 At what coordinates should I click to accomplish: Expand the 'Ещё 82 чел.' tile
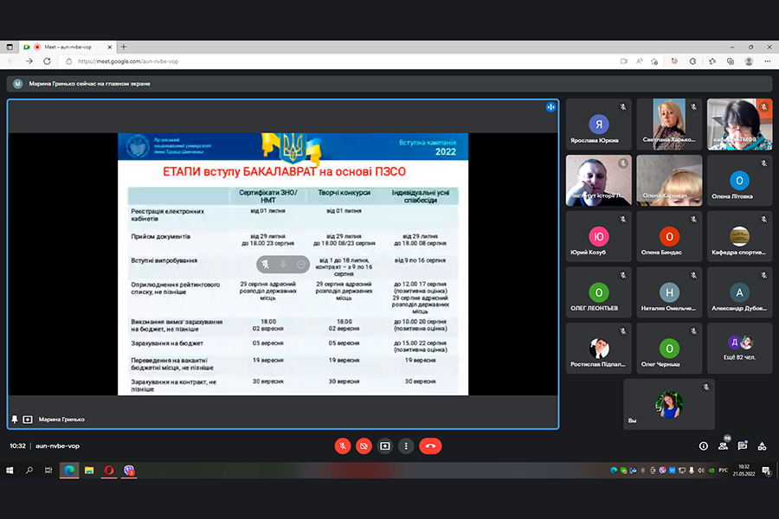[x=740, y=348]
